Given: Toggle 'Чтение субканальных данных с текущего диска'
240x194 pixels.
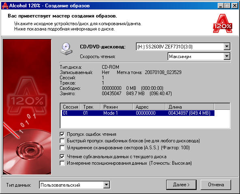Looking at the screenshot, I should pyautogui.click(x=62, y=157).
